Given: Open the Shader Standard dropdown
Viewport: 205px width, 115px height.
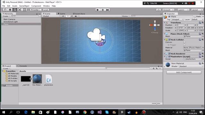Looking at the screenshot, I should [191, 66].
